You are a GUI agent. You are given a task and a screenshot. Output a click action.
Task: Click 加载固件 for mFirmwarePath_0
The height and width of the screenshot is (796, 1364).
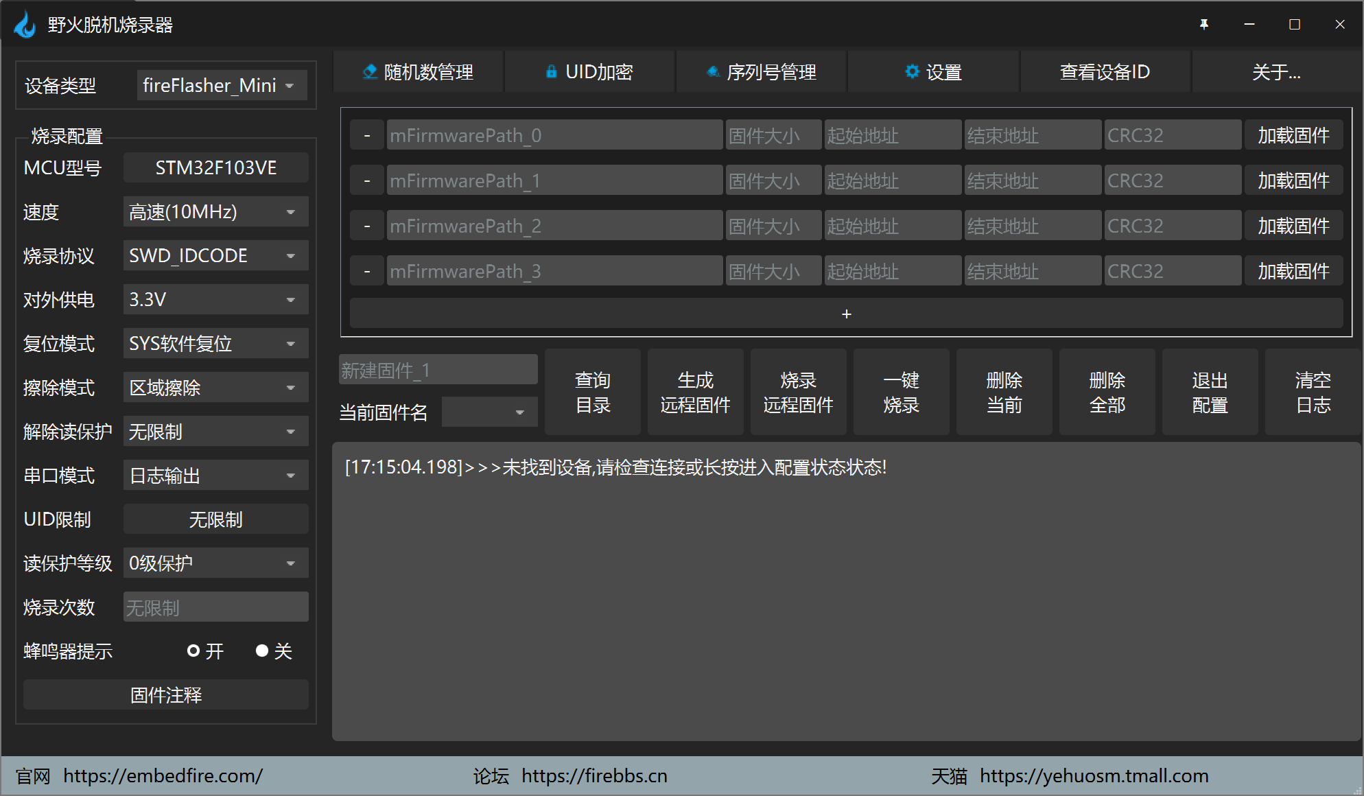pyautogui.click(x=1293, y=135)
